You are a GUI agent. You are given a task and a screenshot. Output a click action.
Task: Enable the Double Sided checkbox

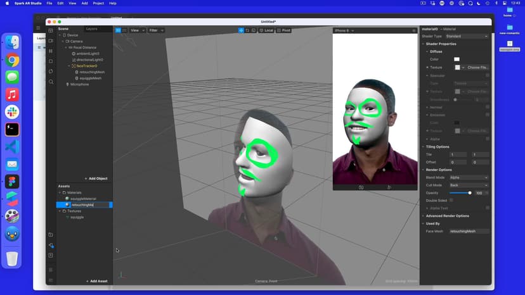coord(451,200)
